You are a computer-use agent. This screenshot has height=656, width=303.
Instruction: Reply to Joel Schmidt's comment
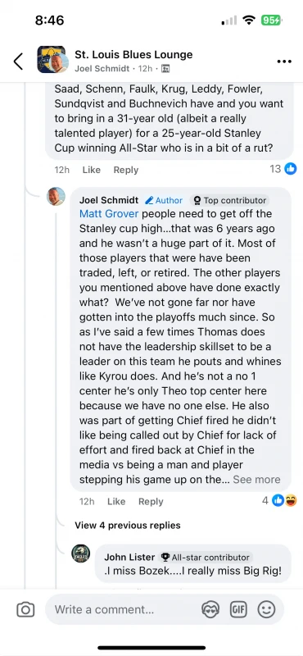[151, 501]
